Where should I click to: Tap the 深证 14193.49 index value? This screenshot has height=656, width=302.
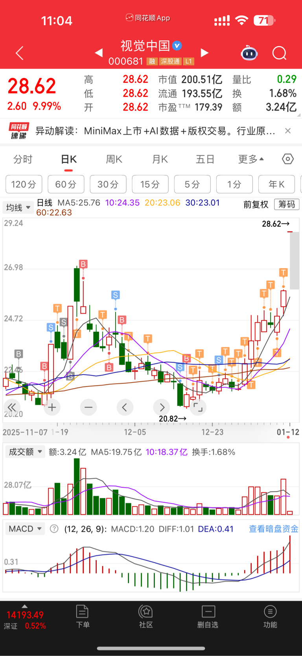[x=25, y=615]
